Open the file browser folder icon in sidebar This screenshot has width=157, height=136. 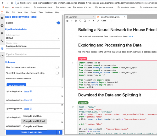click(x=2, y=18)
